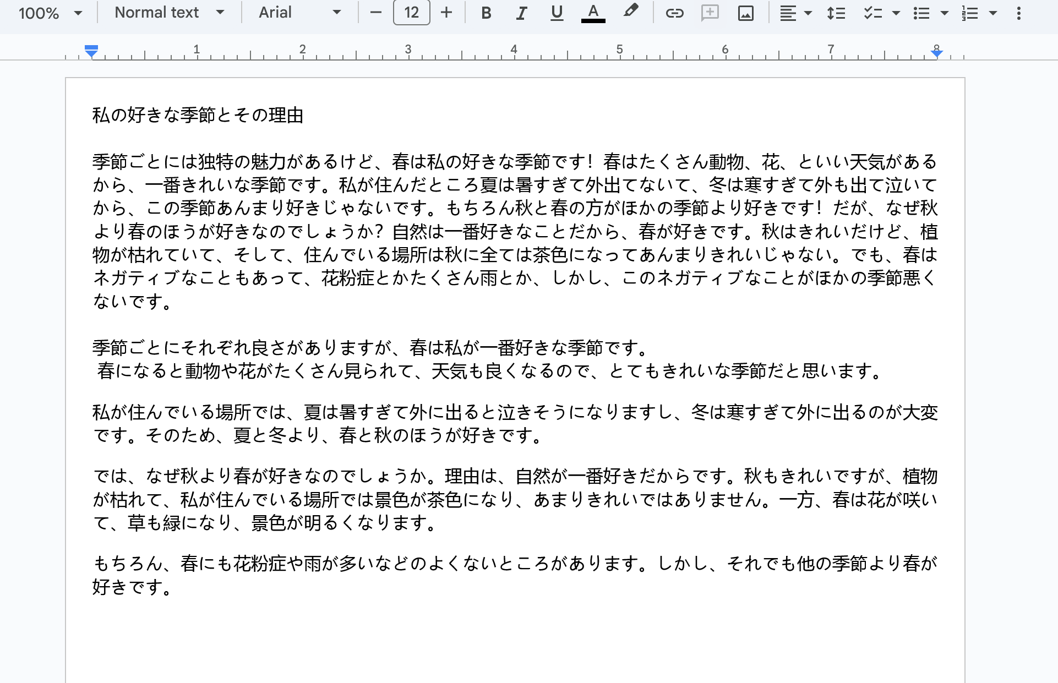Viewport: 1058px width, 683px height.
Task: Increase font size with plus button
Action: (446, 13)
